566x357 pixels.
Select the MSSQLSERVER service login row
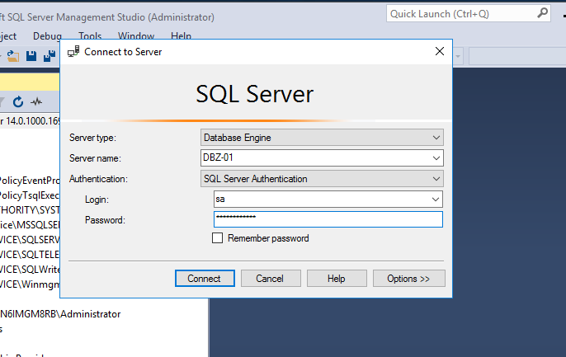pos(30,225)
